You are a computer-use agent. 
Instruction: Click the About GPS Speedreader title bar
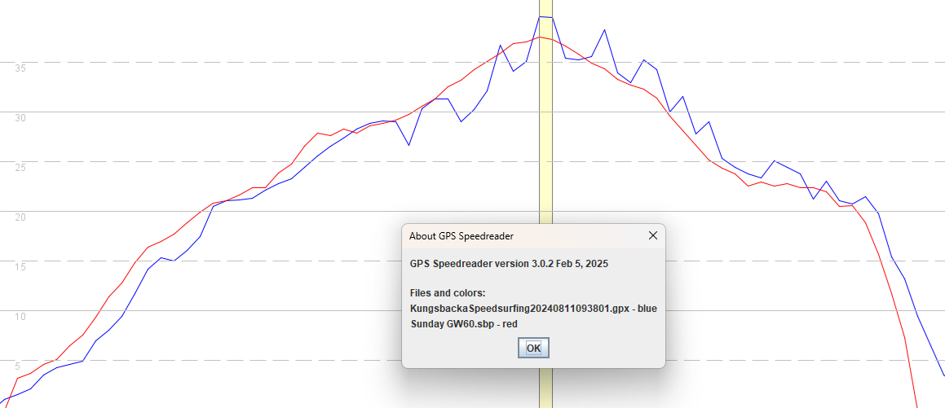click(524, 236)
